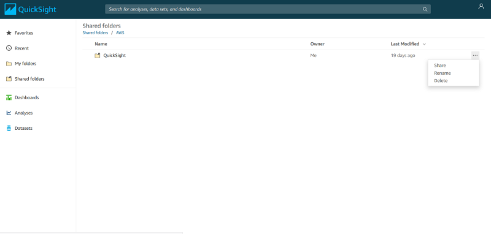Viewport: 491px width, 234px height.
Task: Click the '19 days ago' cell
Action: (403, 55)
